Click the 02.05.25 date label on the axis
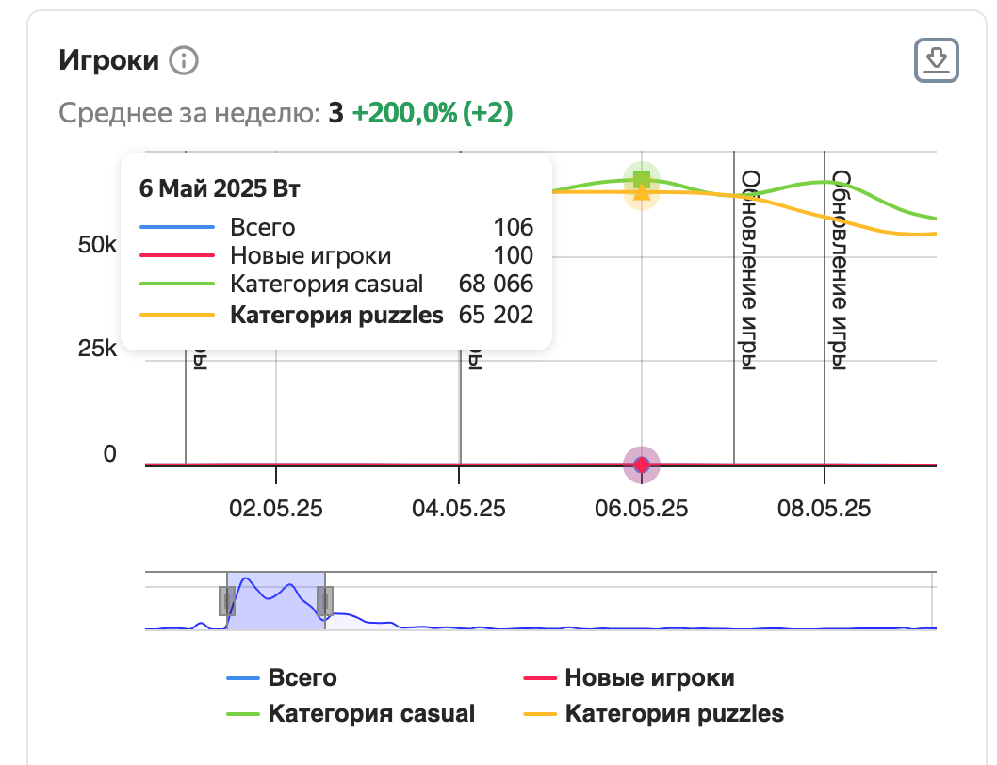Viewport: 997px width, 765px height. click(x=276, y=509)
